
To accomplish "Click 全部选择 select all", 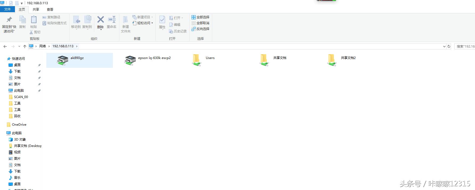I will pos(200,17).
